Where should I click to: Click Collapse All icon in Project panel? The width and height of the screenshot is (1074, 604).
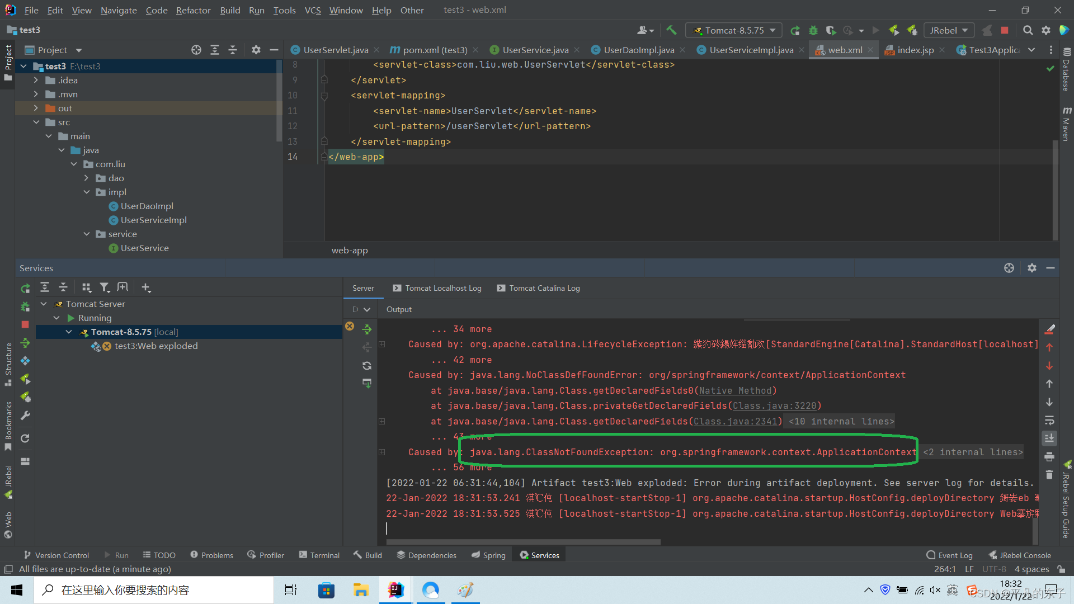pos(233,50)
